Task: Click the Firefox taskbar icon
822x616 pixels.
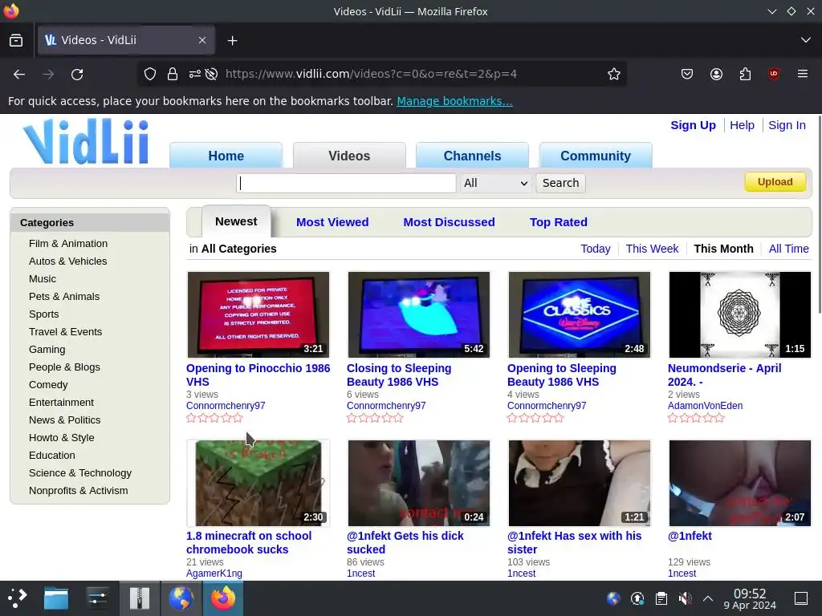Action: click(x=223, y=598)
